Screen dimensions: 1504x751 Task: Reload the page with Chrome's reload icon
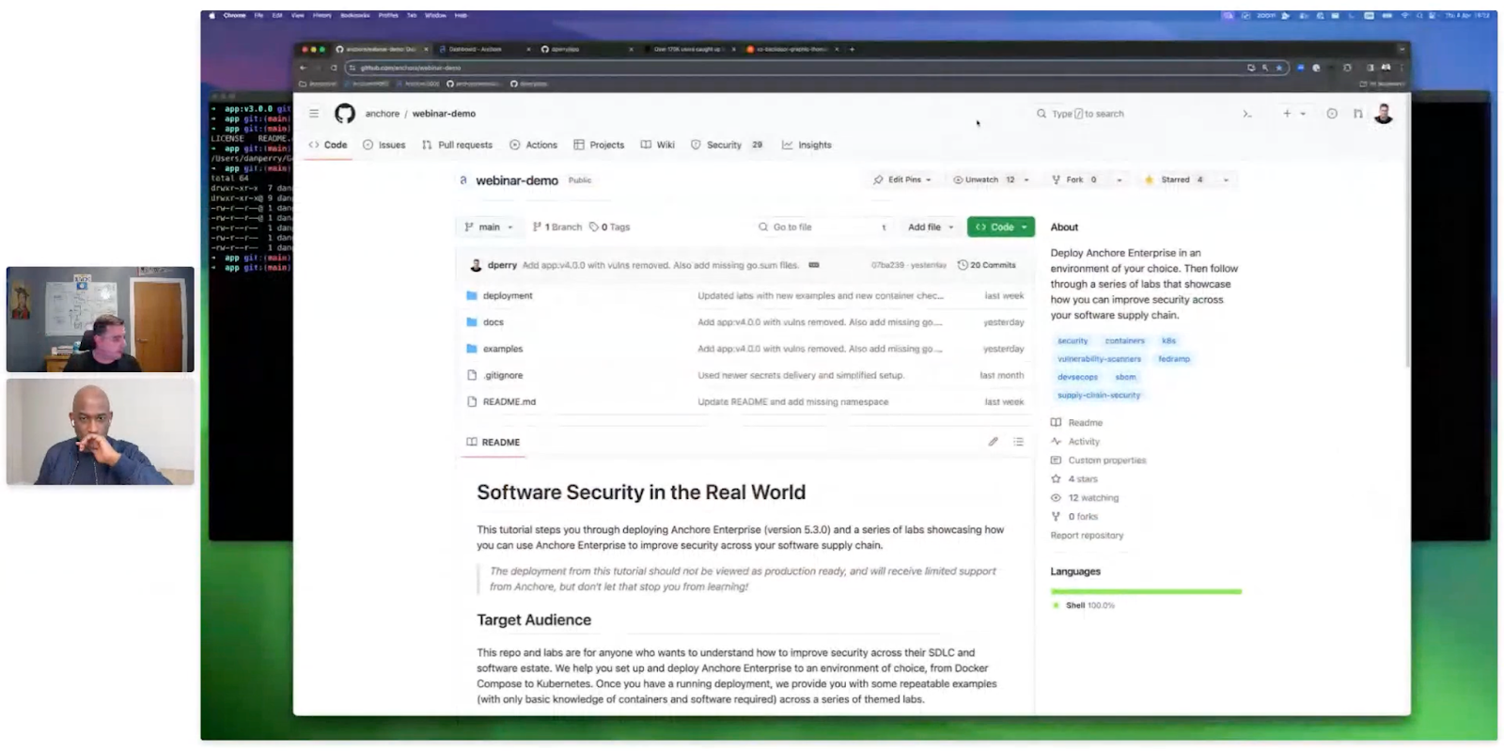pos(333,68)
